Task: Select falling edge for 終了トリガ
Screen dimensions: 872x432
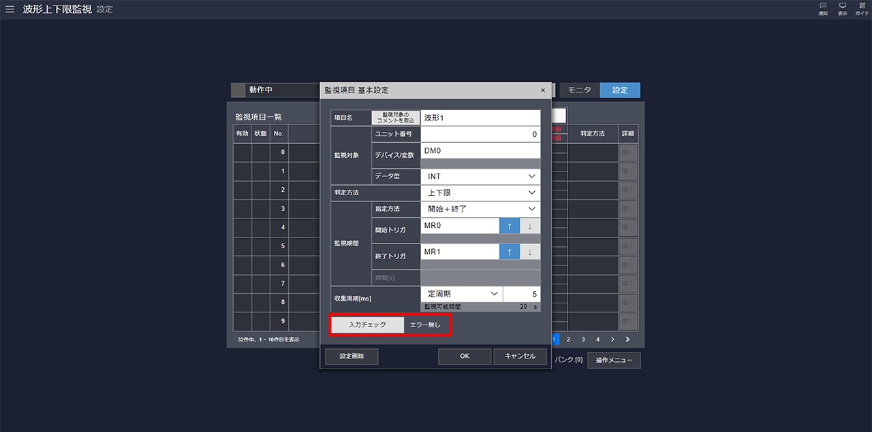Action: pyautogui.click(x=530, y=252)
